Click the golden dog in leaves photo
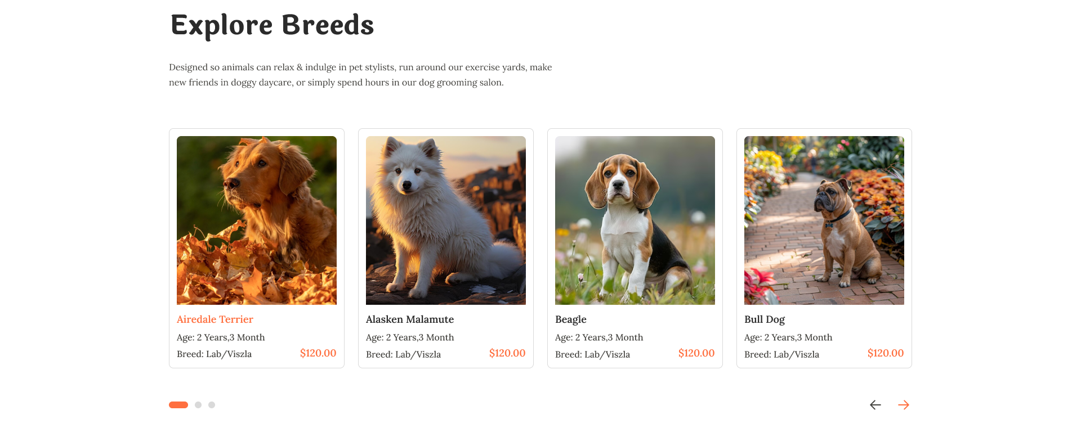Viewport: 1081px width, 433px height. click(x=257, y=220)
